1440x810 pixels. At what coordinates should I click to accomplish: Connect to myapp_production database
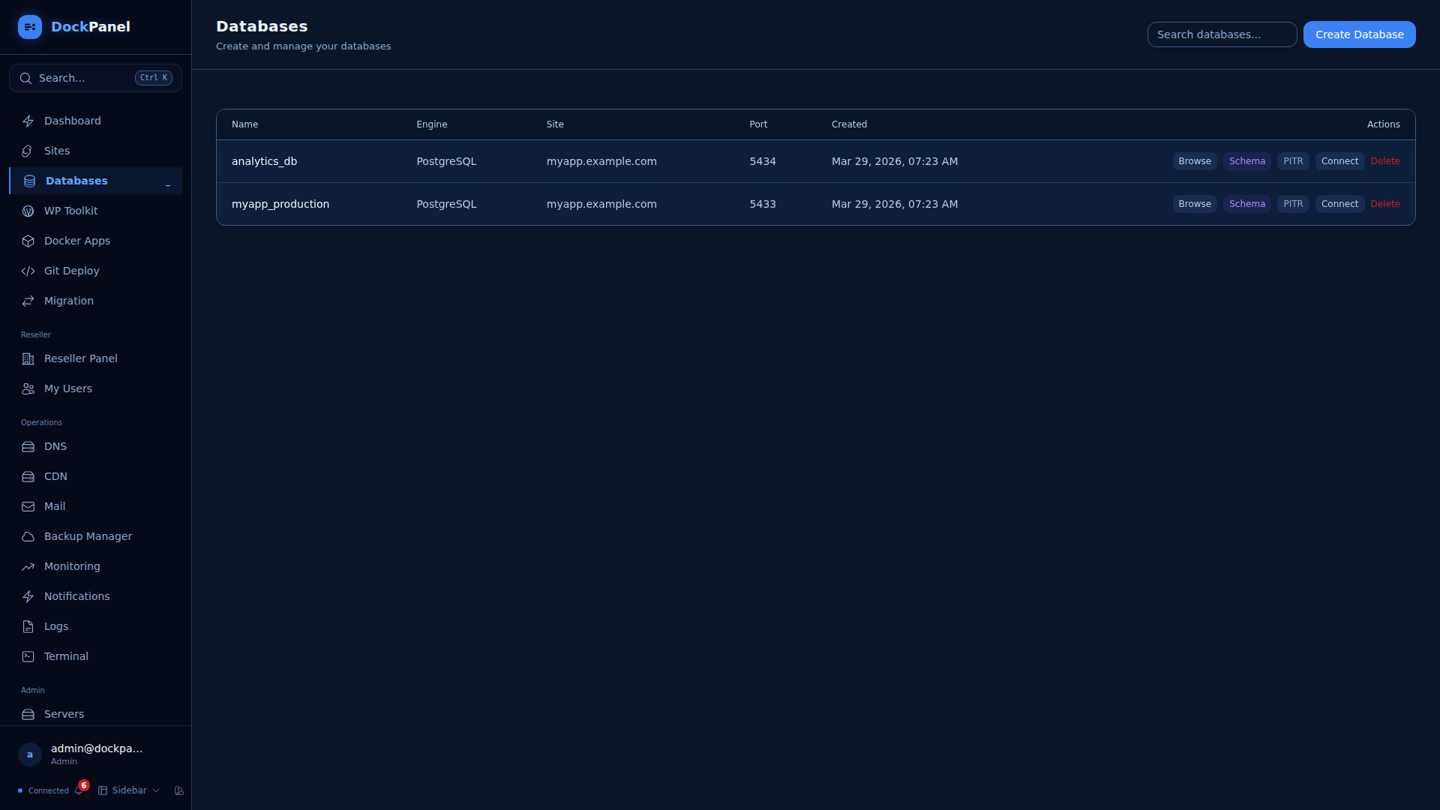[1339, 204]
